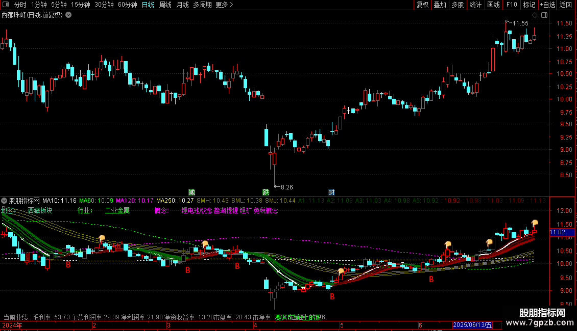Select the 1分钟 period tab
Screen dimensions: 577x331
[39, 5]
